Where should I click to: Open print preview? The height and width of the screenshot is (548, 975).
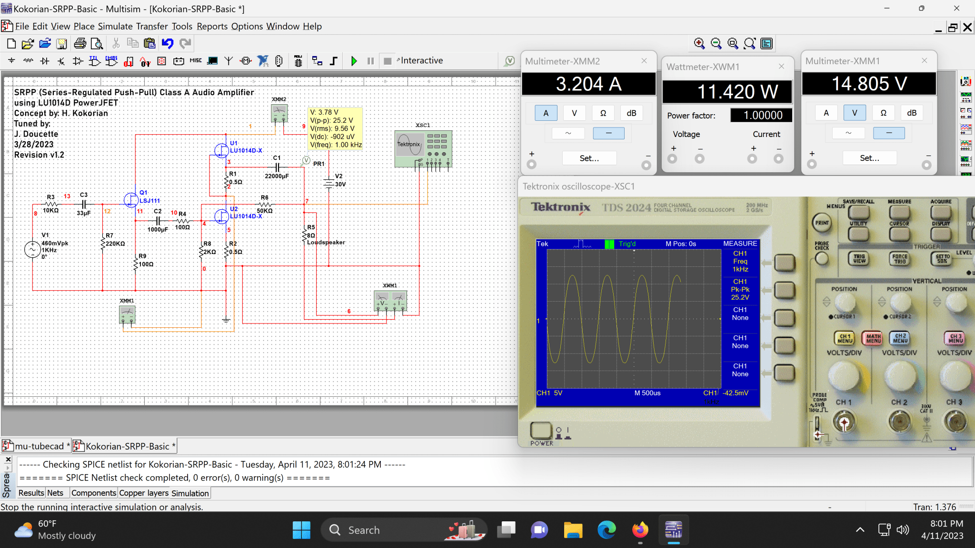click(97, 44)
